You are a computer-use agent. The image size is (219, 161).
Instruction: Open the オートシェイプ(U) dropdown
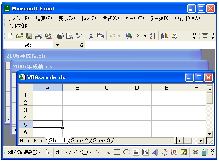tap(73, 152)
